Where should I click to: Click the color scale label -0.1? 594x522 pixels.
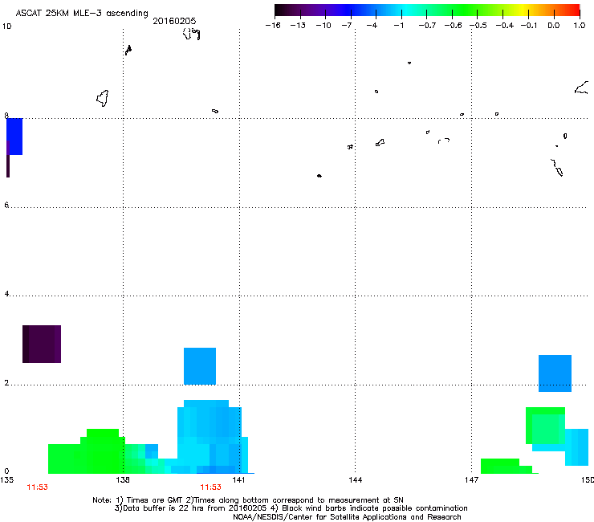tap(529, 26)
